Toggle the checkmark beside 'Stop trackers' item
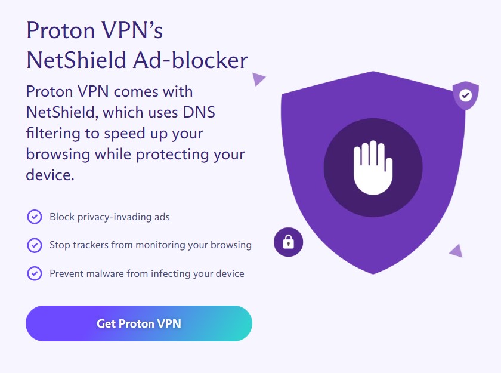Viewport: 501px width, 373px height. click(34, 245)
